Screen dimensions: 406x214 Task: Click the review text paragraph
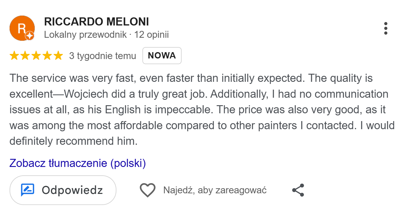(202, 110)
